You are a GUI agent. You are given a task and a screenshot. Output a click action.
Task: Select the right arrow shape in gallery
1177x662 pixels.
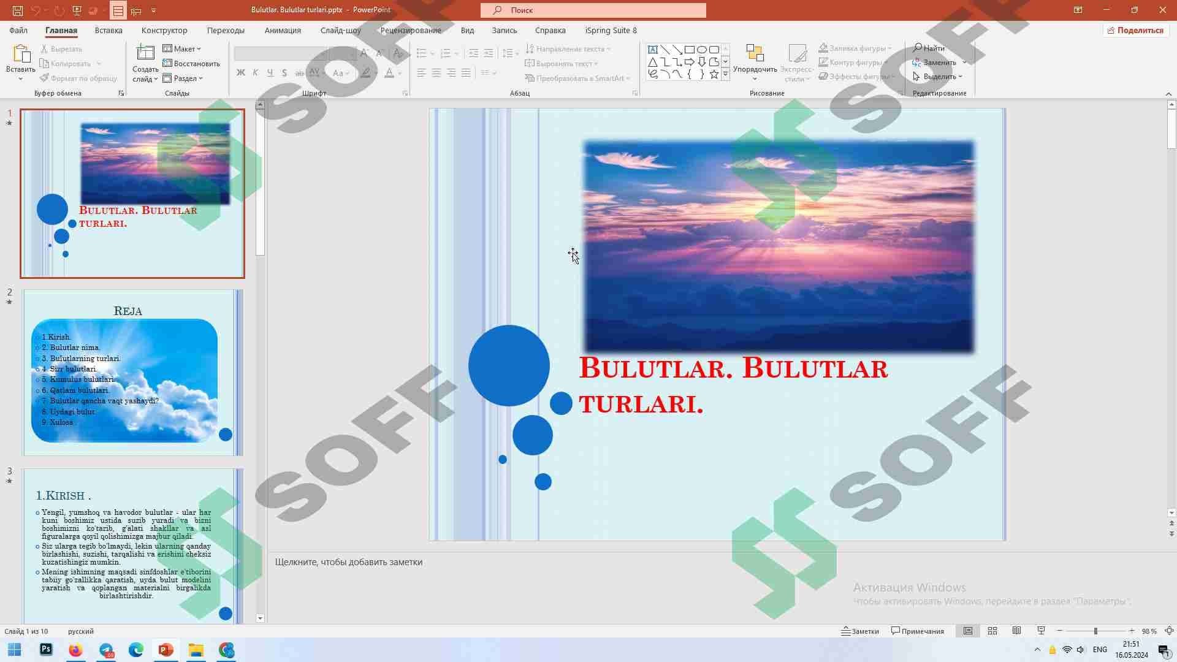690,62
